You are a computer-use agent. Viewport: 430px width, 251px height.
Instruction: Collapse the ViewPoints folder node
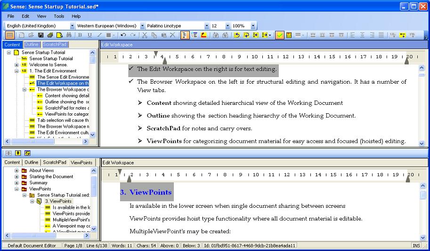tap(16, 189)
